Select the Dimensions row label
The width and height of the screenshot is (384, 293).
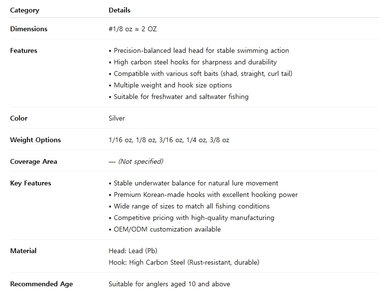click(x=29, y=29)
